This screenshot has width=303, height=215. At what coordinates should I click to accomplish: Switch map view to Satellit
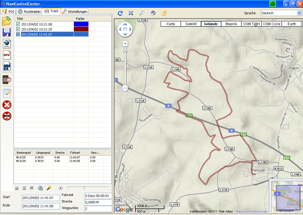coord(191,24)
